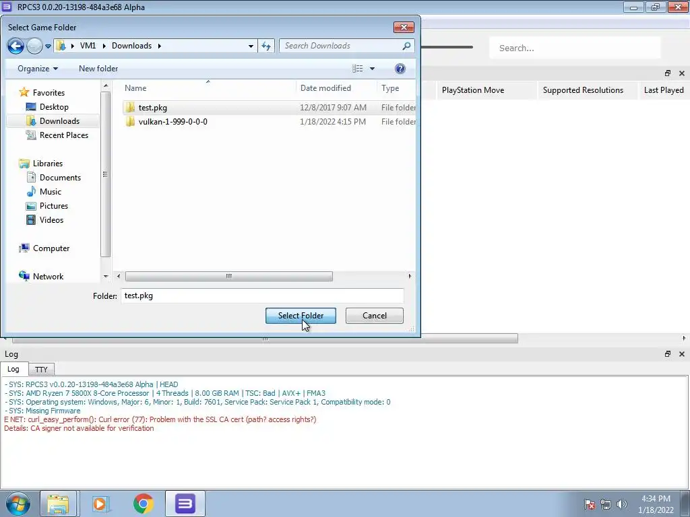Sort files by Date modified column
This screenshot has height=517, width=690.
click(x=336, y=88)
